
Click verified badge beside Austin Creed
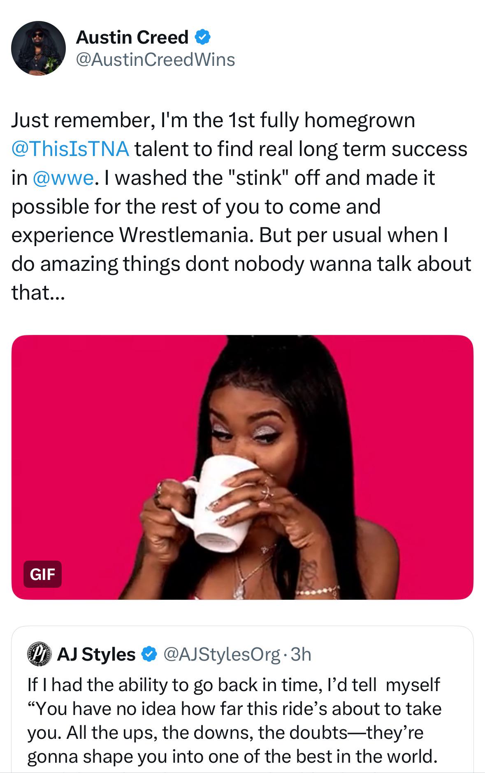pos(202,37)
